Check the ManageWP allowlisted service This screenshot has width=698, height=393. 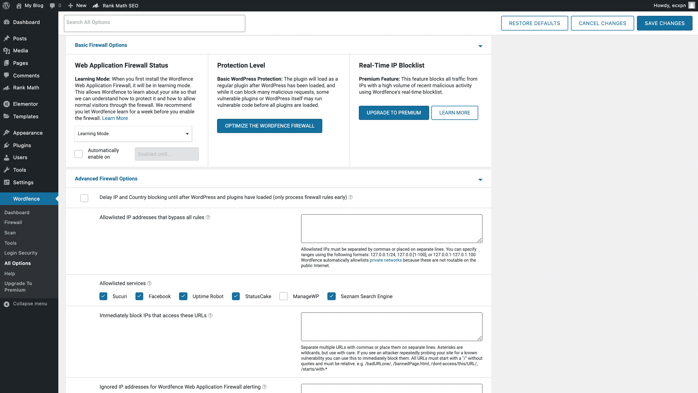tap(284, 296)
